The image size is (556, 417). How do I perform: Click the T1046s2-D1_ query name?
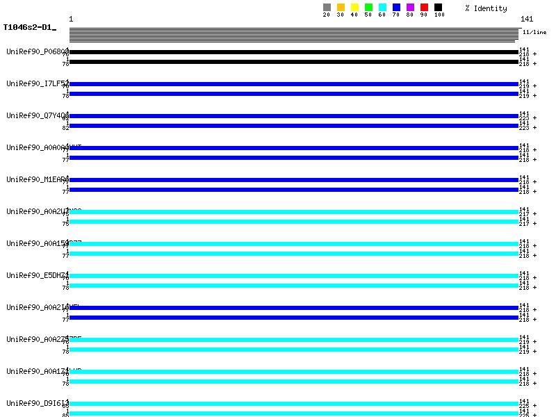point(29,28)
